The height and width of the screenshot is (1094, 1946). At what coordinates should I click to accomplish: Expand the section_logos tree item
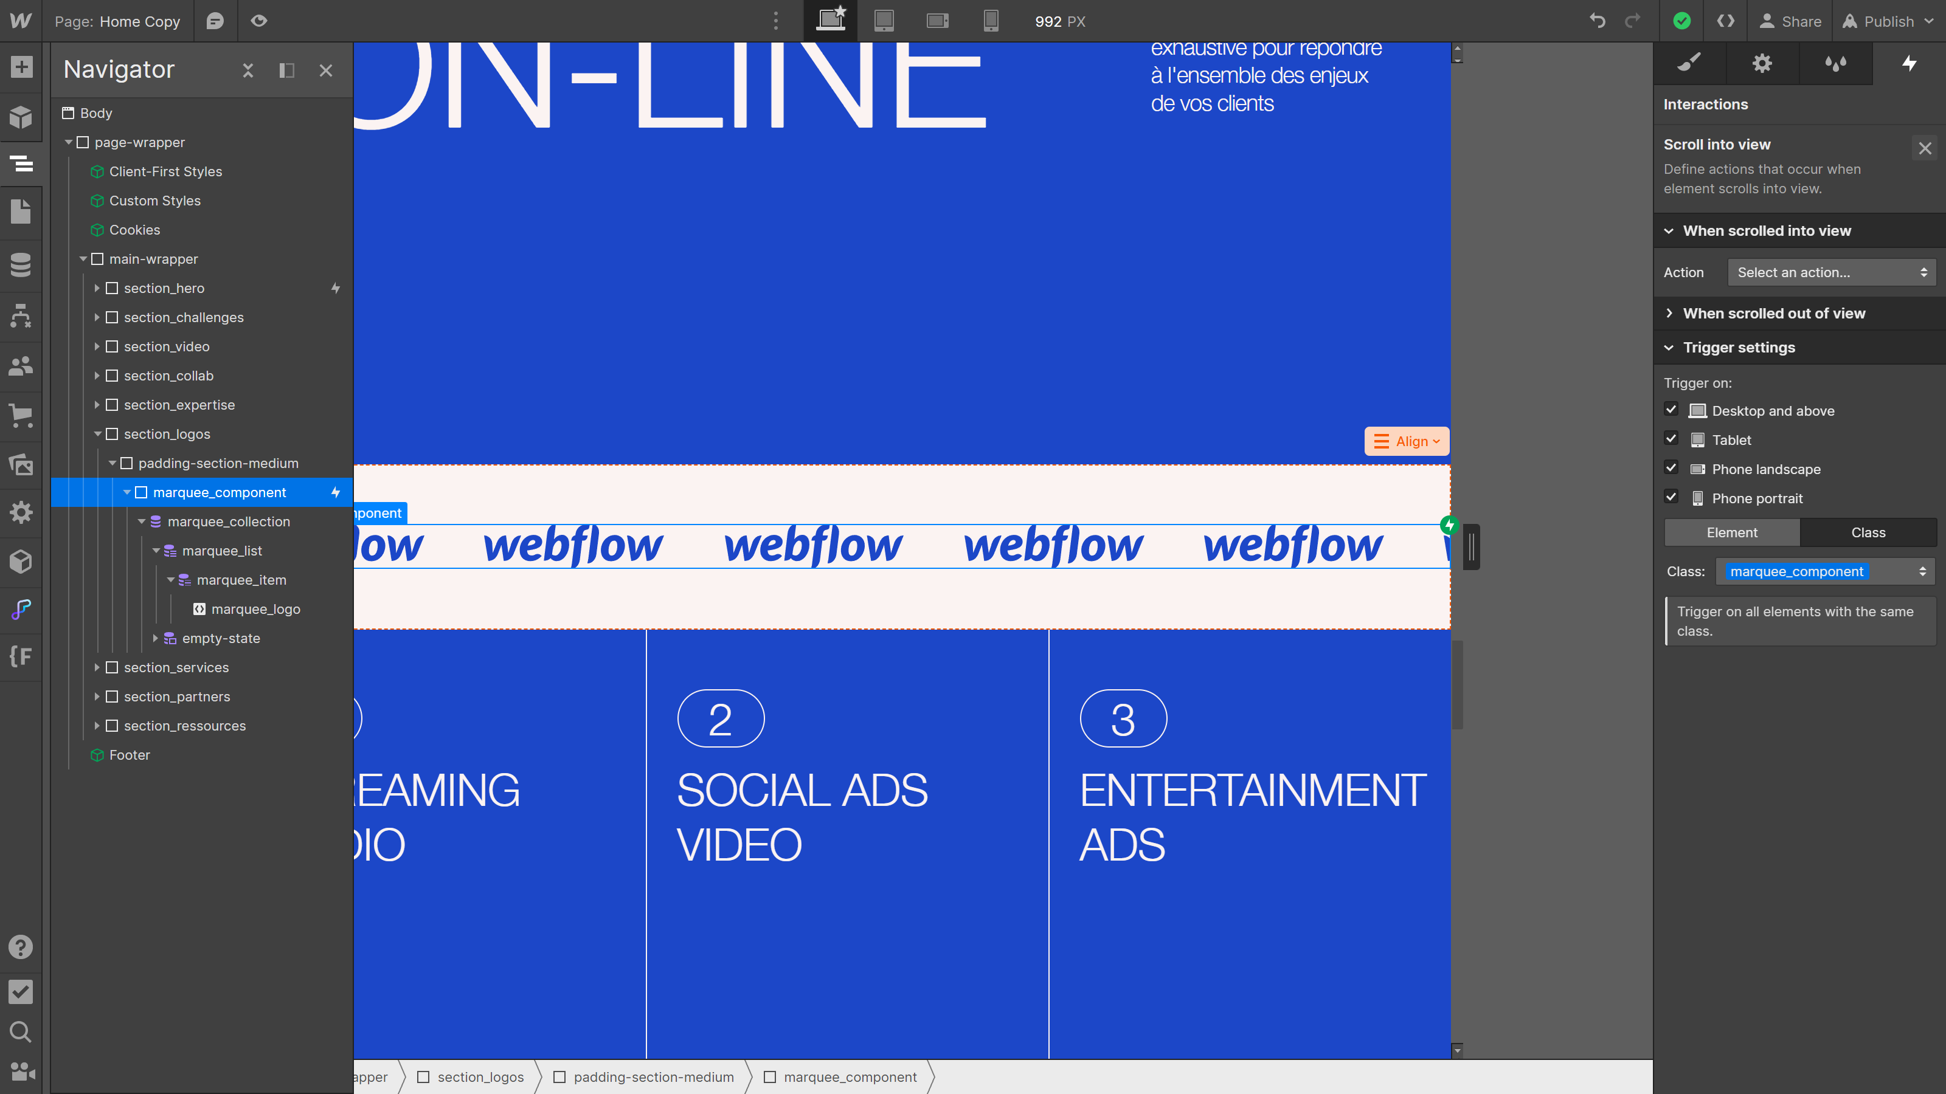pos(102,434)
